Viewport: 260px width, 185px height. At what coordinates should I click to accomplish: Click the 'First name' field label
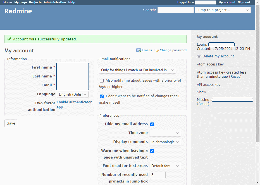(42, 67)
